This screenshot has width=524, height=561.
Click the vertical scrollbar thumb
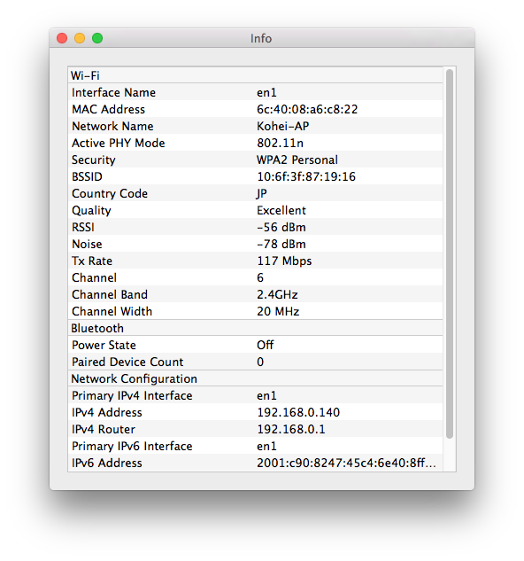pyautogui.click(x=450, y=253)
